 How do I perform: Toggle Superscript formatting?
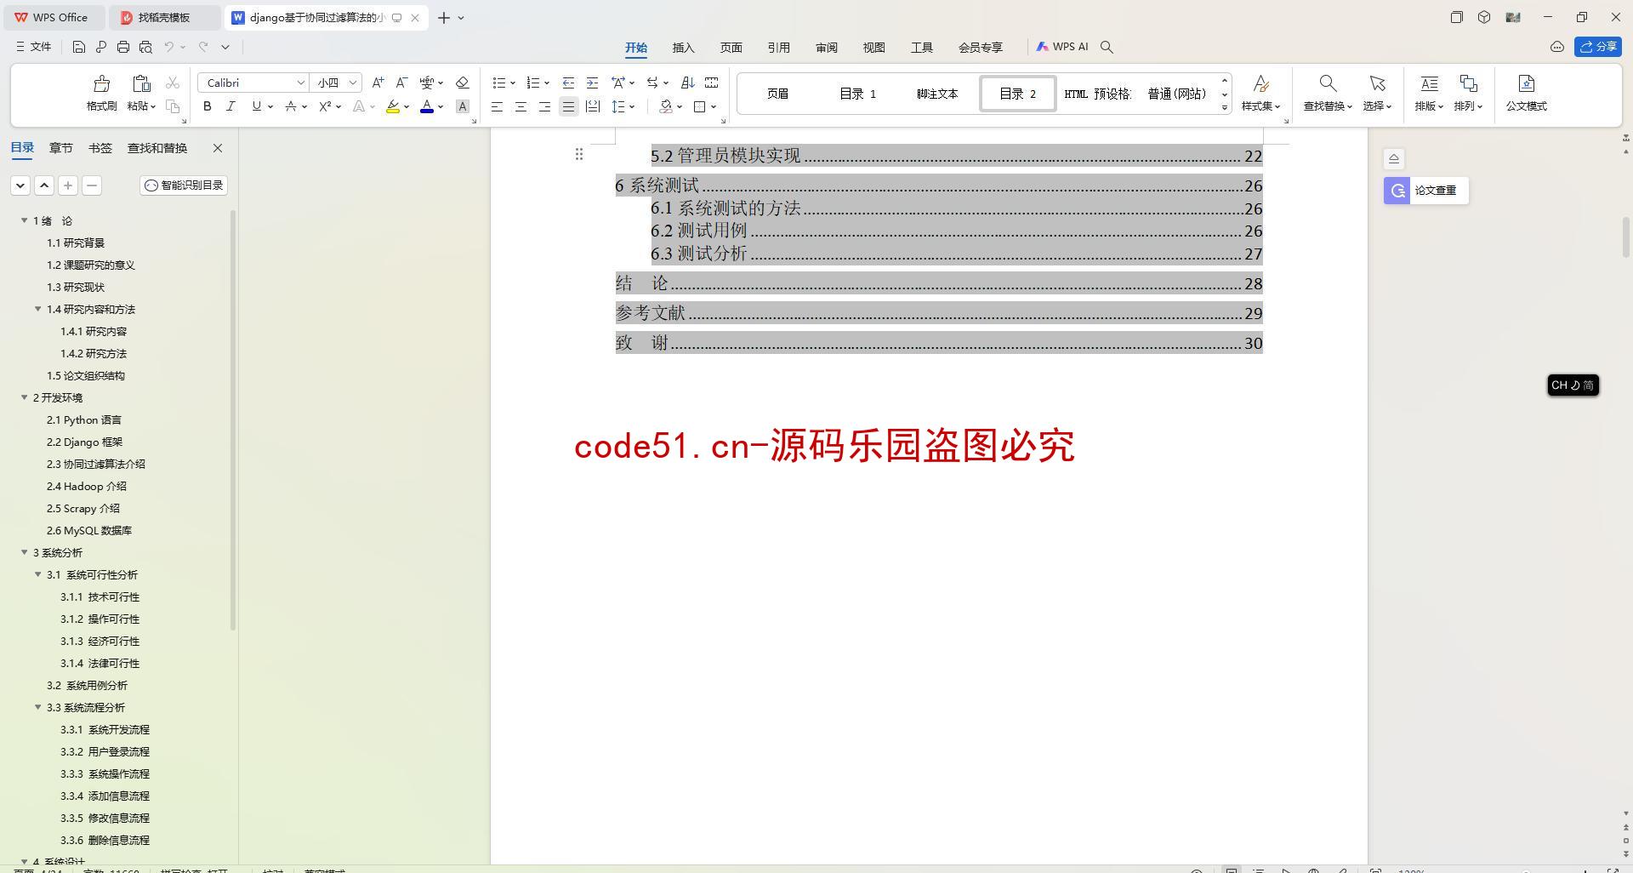325,106
